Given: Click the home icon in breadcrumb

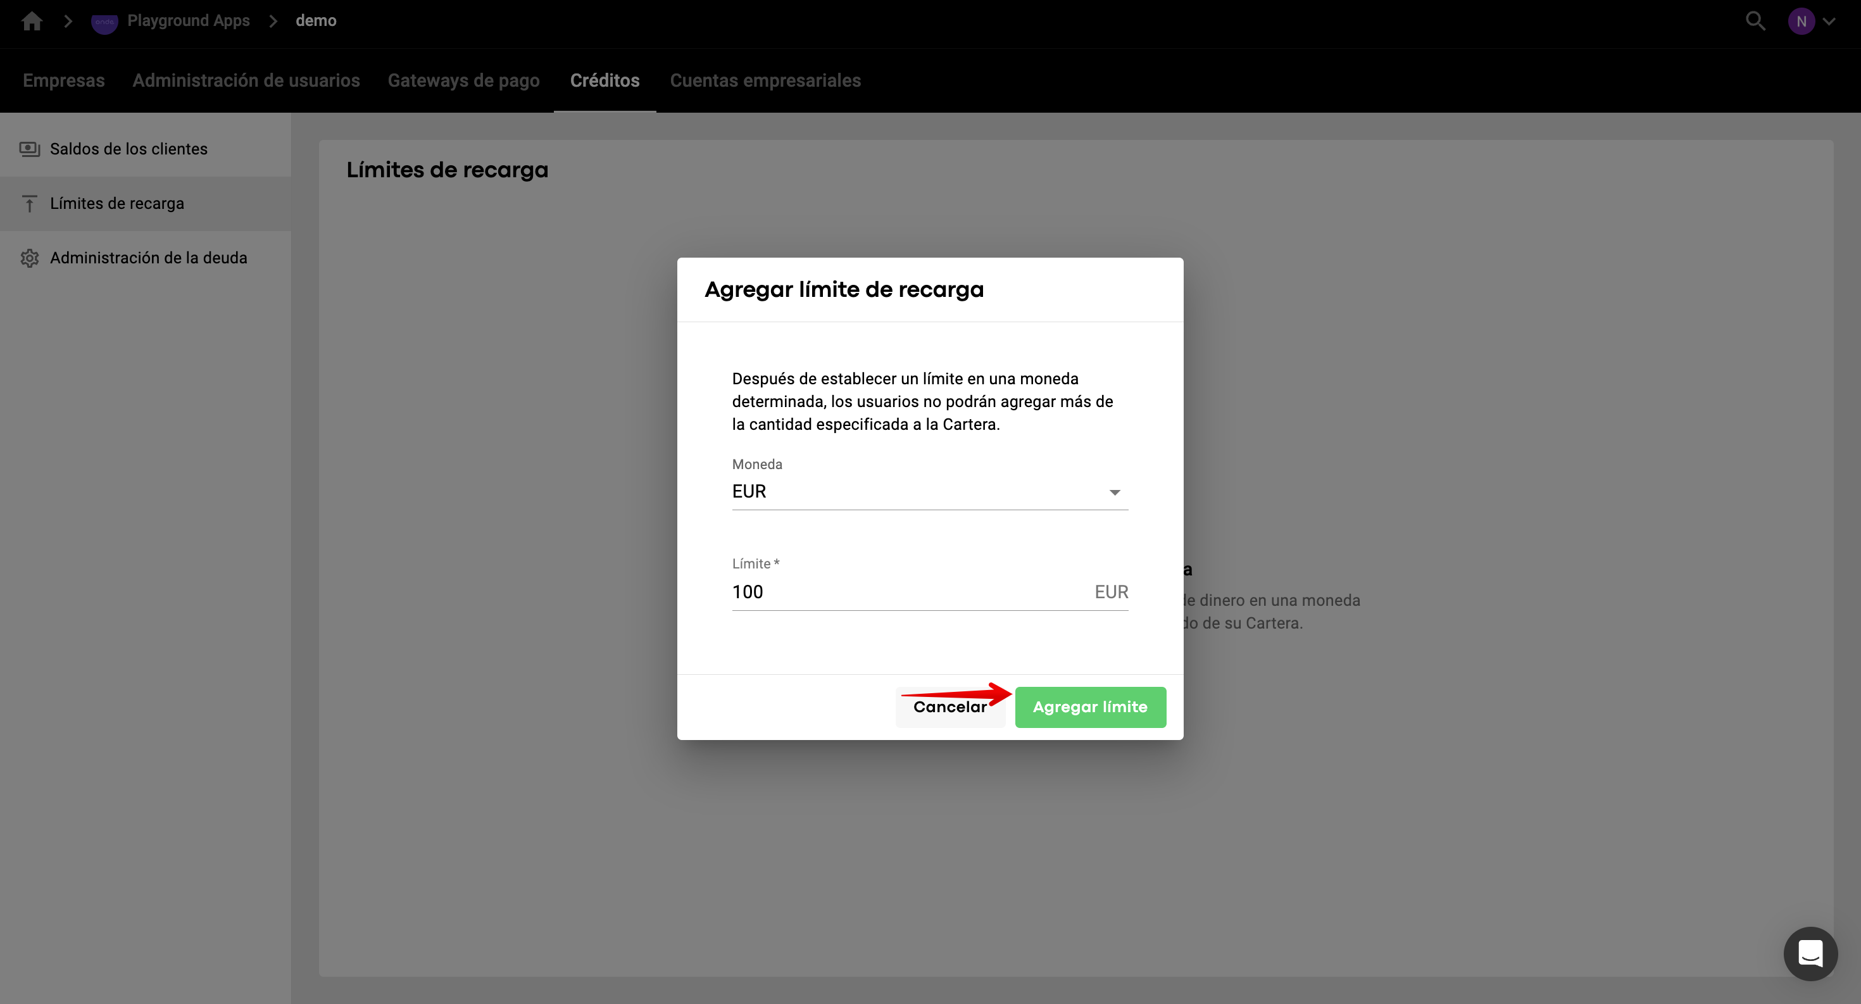Looking at the screenshot, I should tap(32, 21).
